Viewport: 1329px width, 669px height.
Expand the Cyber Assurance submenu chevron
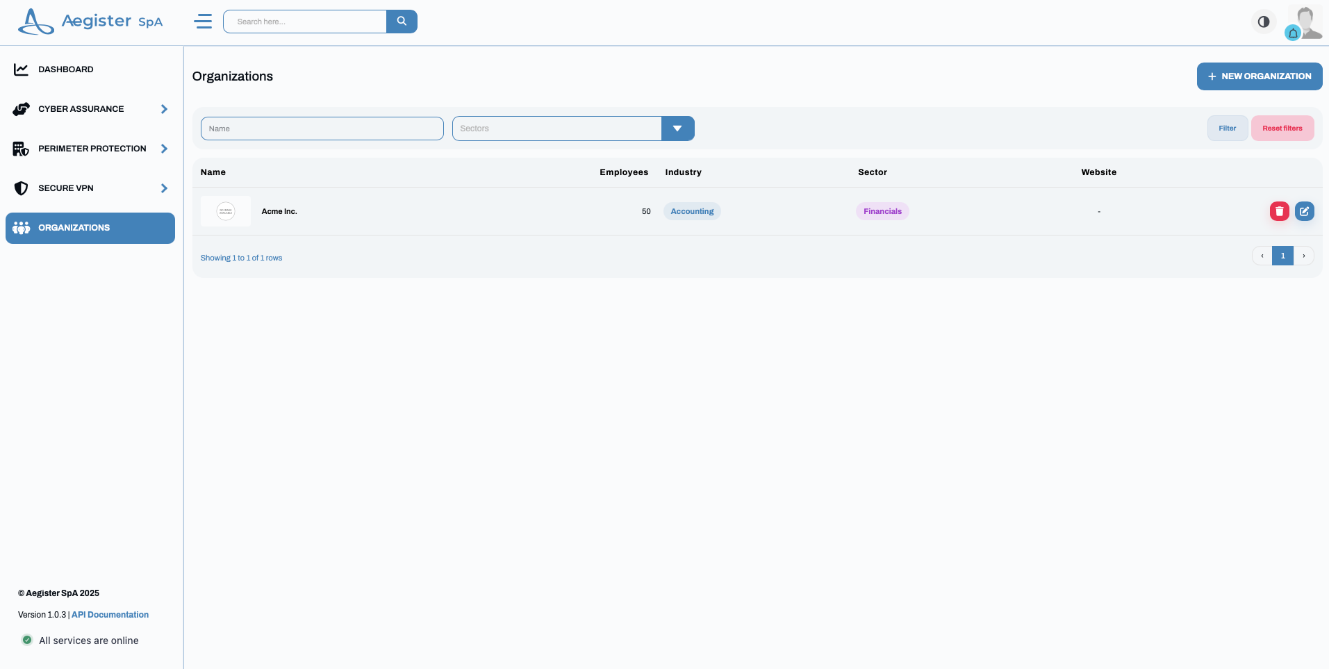point(164,109)
